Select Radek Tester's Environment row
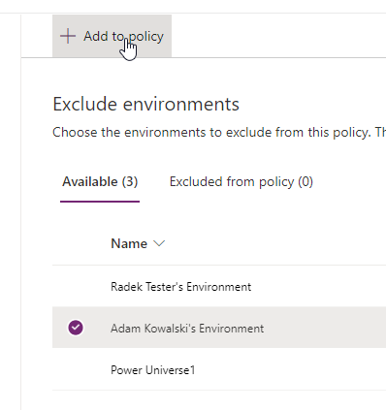386x410 pixels. tap(219, 287)
